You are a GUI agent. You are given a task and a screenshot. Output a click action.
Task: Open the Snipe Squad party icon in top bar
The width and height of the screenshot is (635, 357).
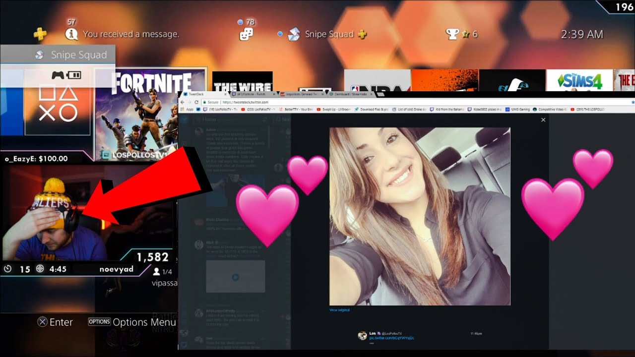click(294, 34)
